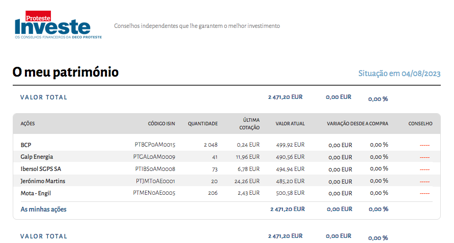Click the ÚLTIMA COTAÇÃO column header

tap(249, 124)
